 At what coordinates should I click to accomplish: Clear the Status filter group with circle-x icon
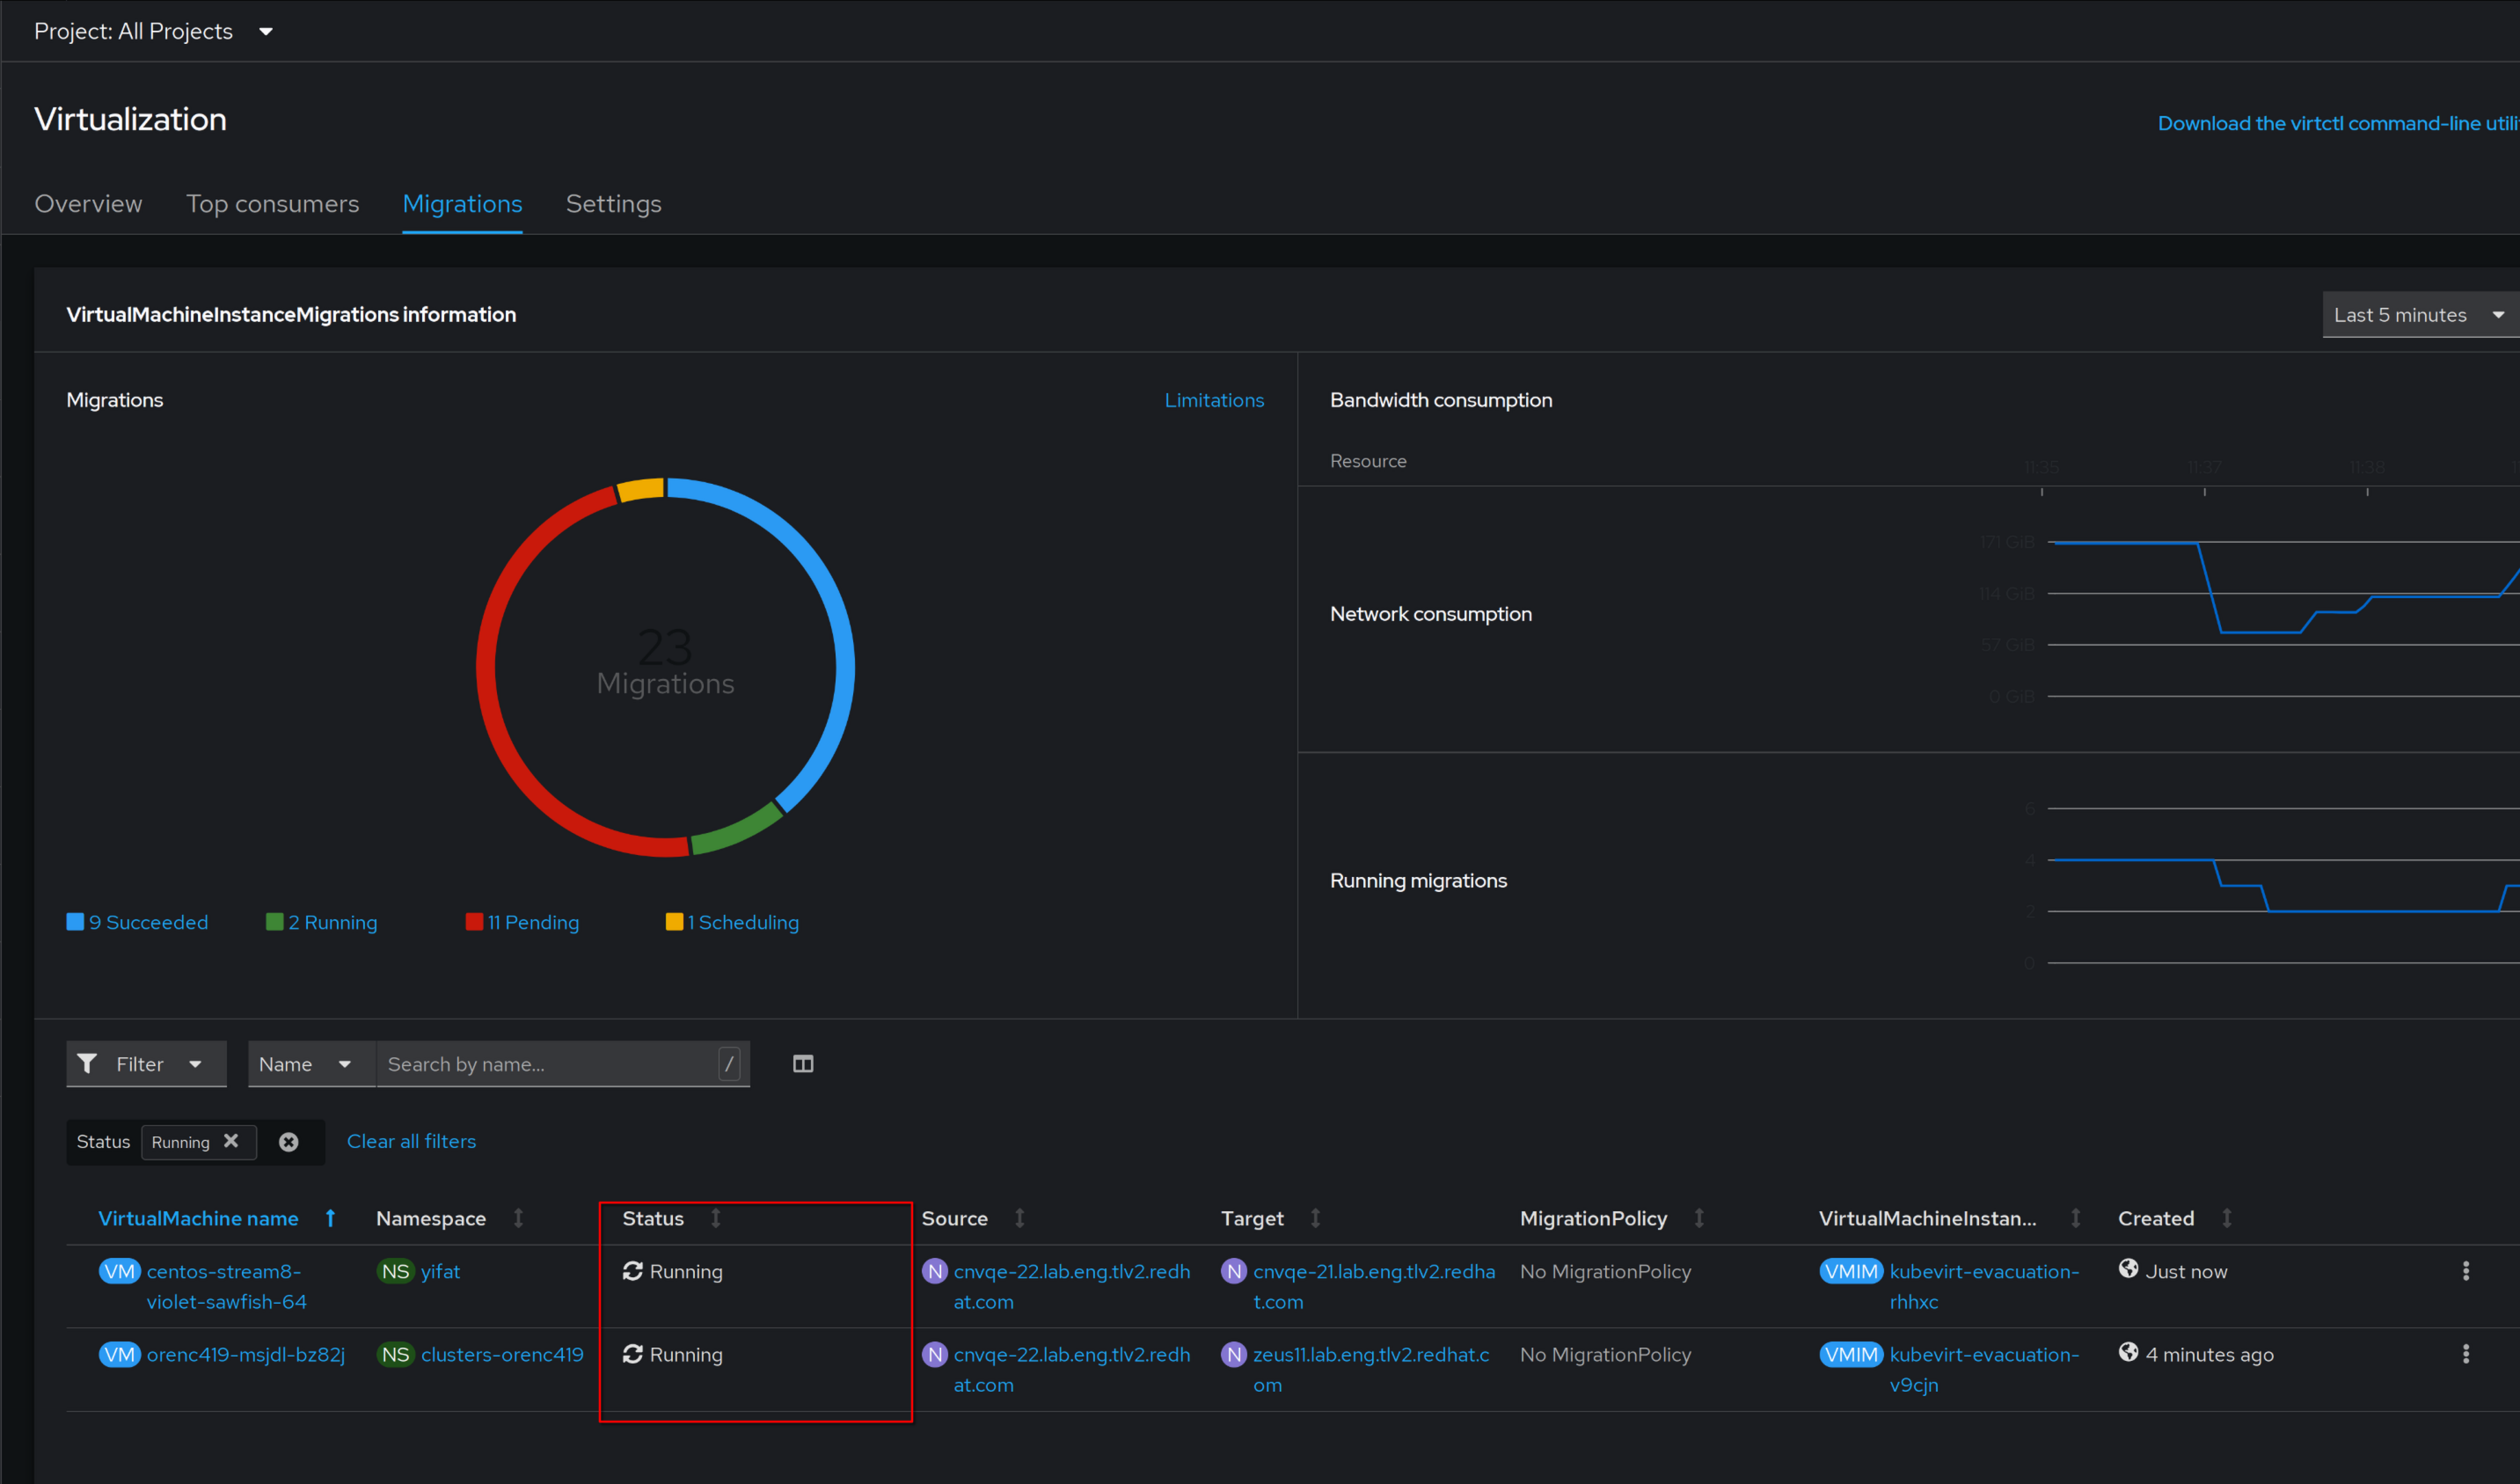click(288, 1142)
